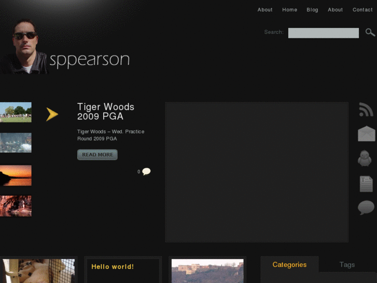Open the Tiger Woods 2009 PGA title
377x283 pixels.
tap(106, 112)
